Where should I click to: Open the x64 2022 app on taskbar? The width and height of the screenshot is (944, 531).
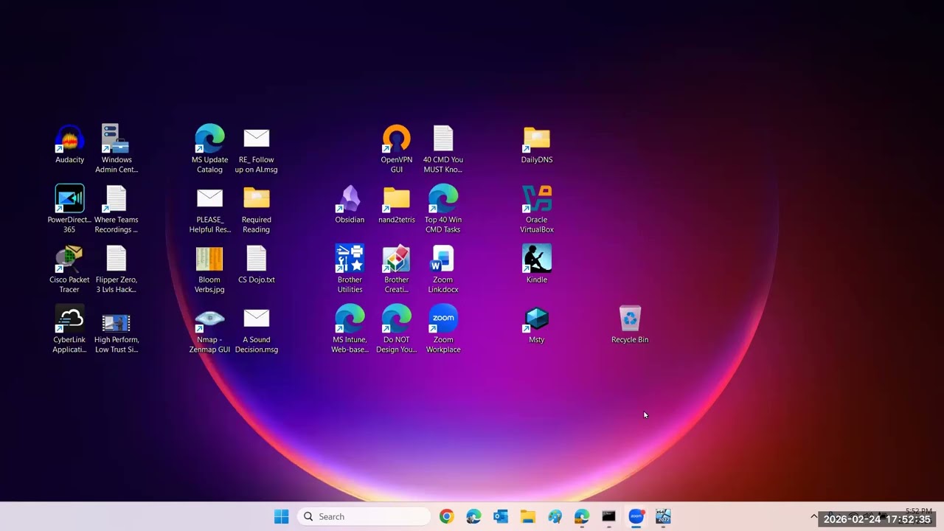coord(663,516)
